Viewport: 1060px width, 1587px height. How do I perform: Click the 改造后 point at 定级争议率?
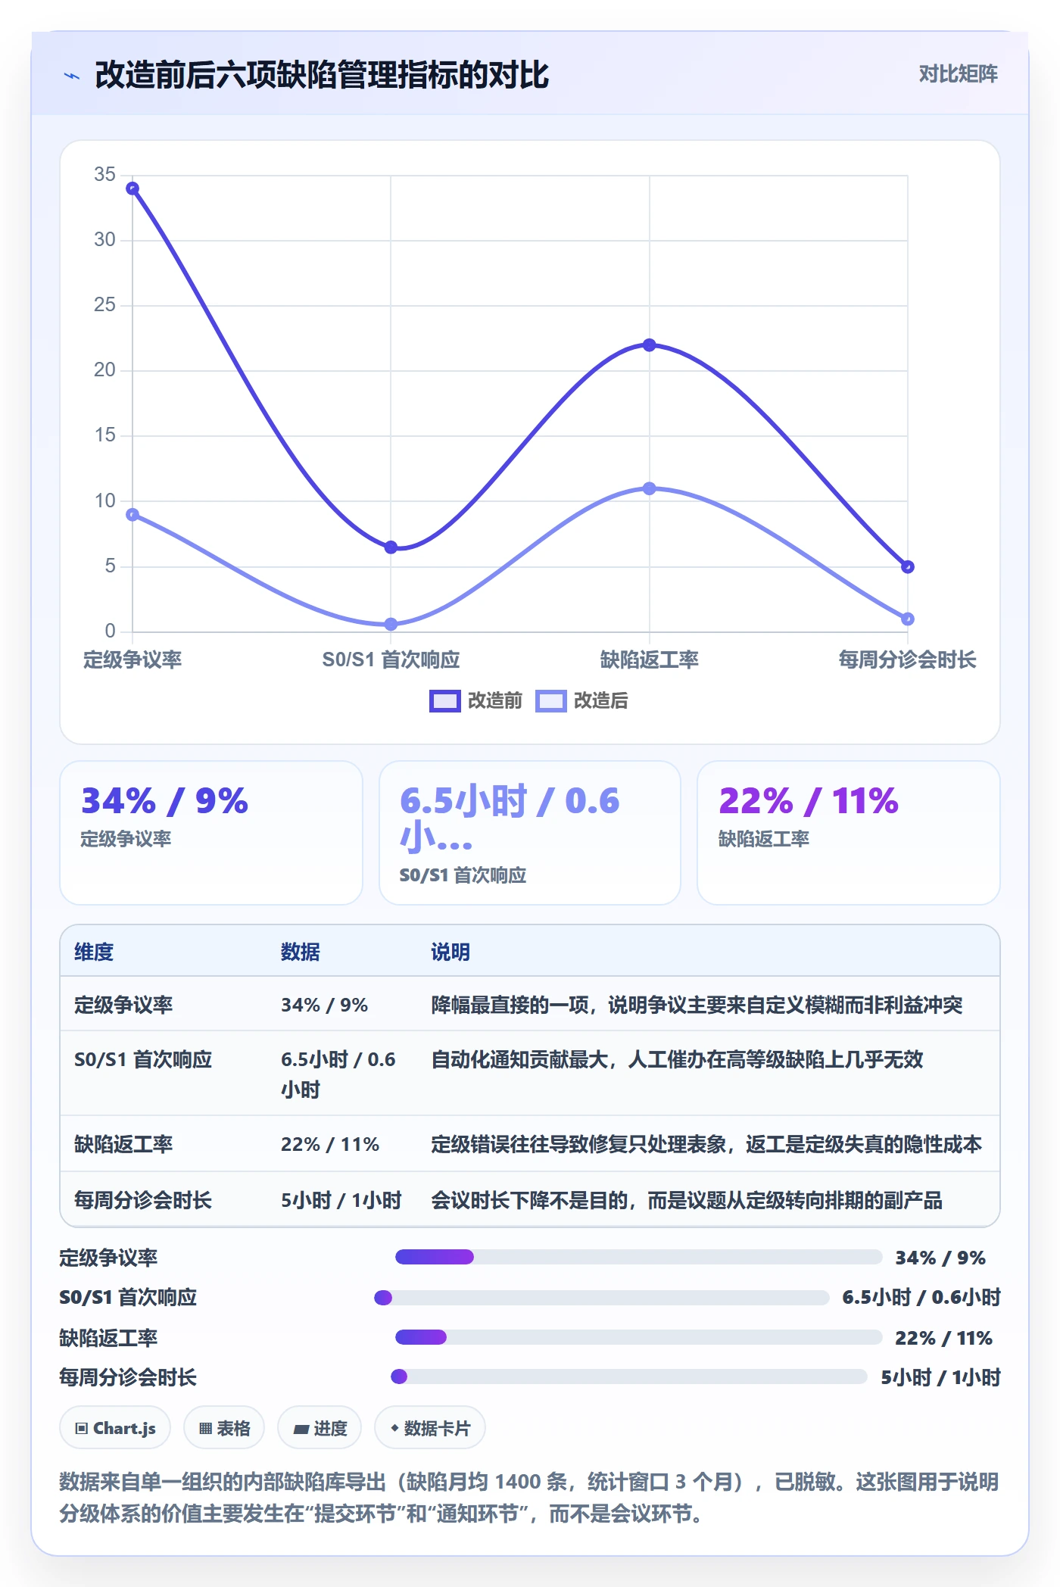click(132, 515)
